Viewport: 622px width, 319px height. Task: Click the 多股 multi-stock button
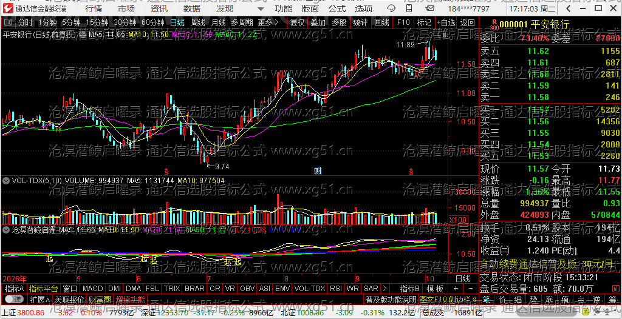pyautogui.click(x=339, y=23)
